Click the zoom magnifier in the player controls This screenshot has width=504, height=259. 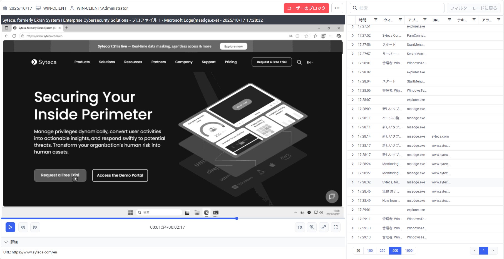312,227
